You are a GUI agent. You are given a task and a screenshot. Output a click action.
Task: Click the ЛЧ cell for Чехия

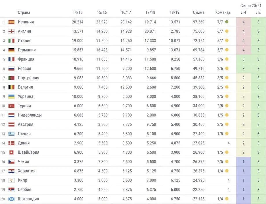point(243,162)
